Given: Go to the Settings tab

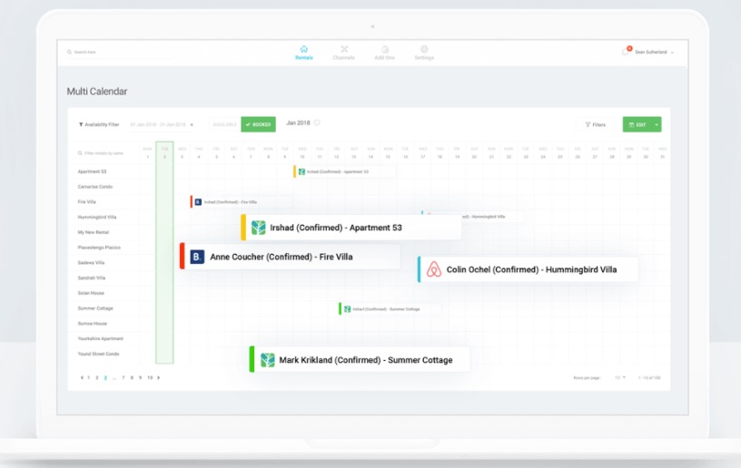Looking at the screenshot, I should click(x=424, y=53).
